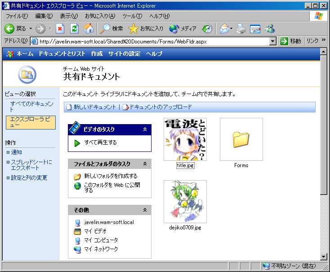Click the Print printer icon
Screen dimensions: 330x272
(241, 29)
